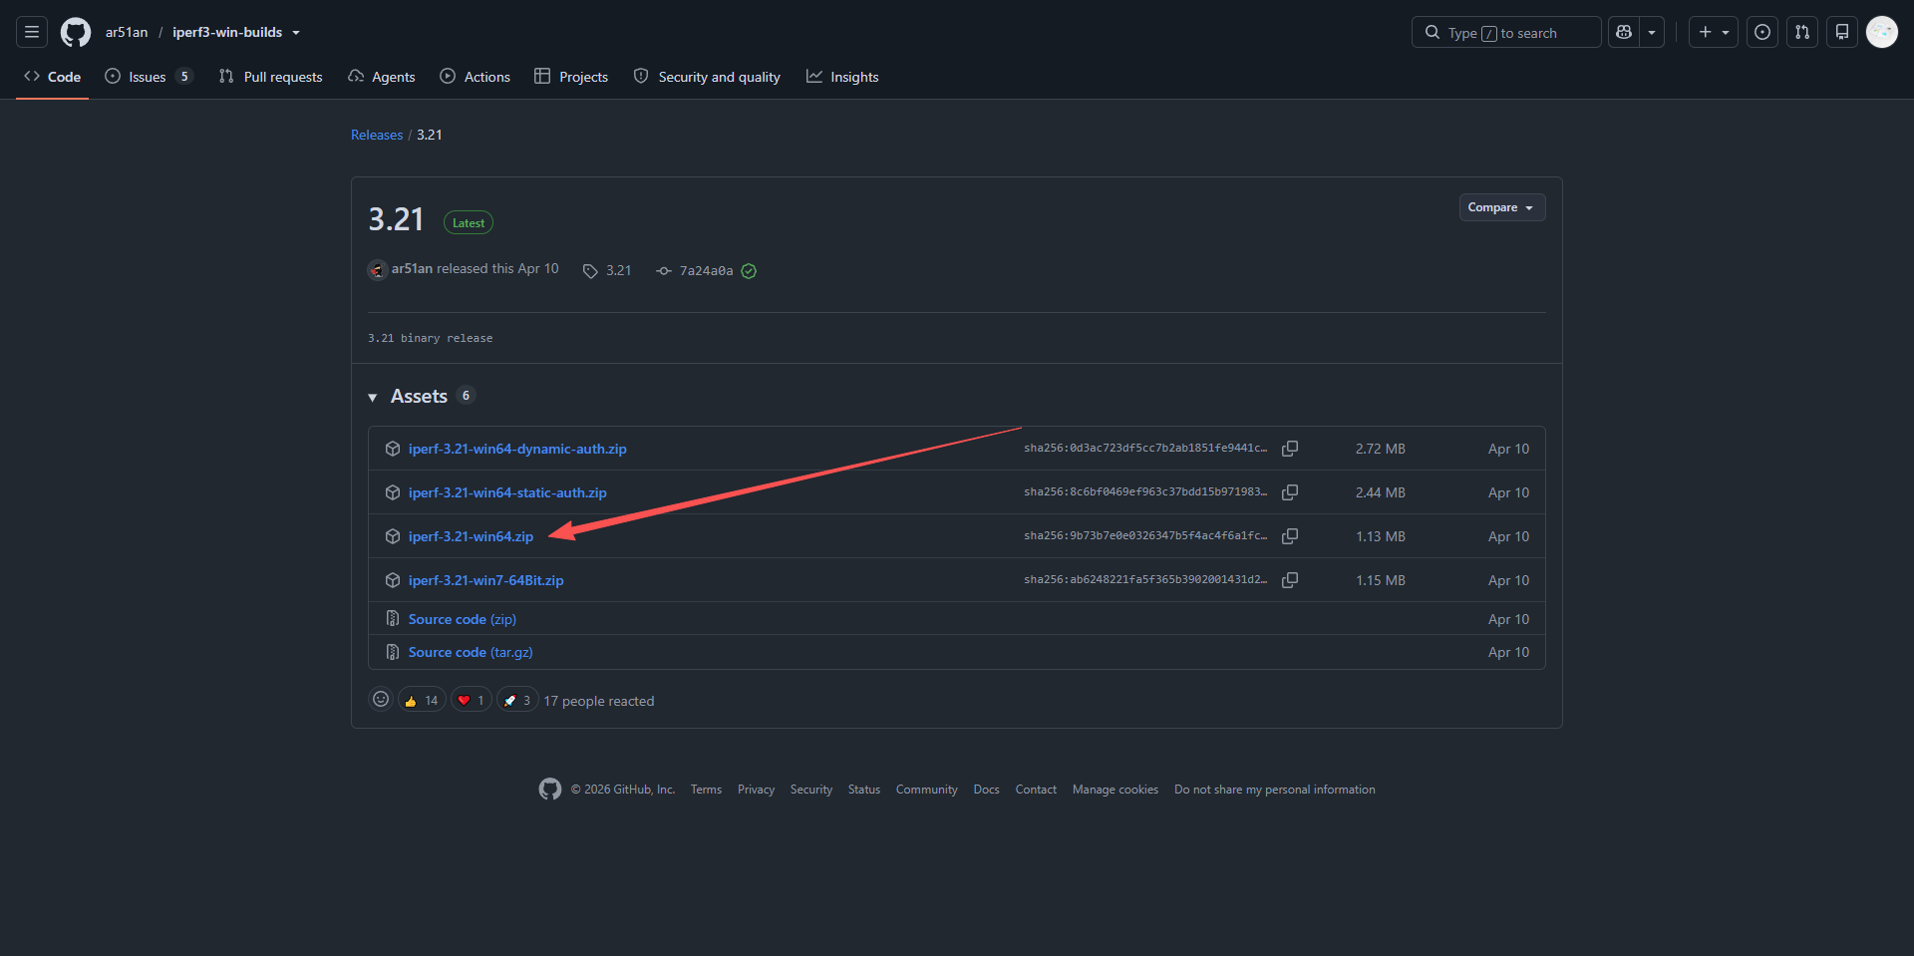Open the Agents tab

(382, 77)
